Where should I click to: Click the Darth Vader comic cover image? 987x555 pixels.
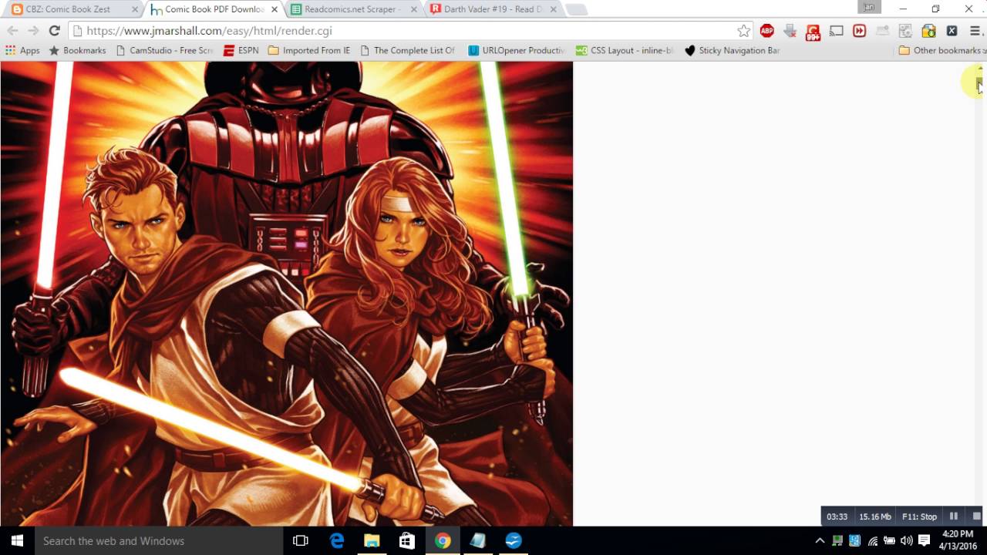click(x=286, y=294)
